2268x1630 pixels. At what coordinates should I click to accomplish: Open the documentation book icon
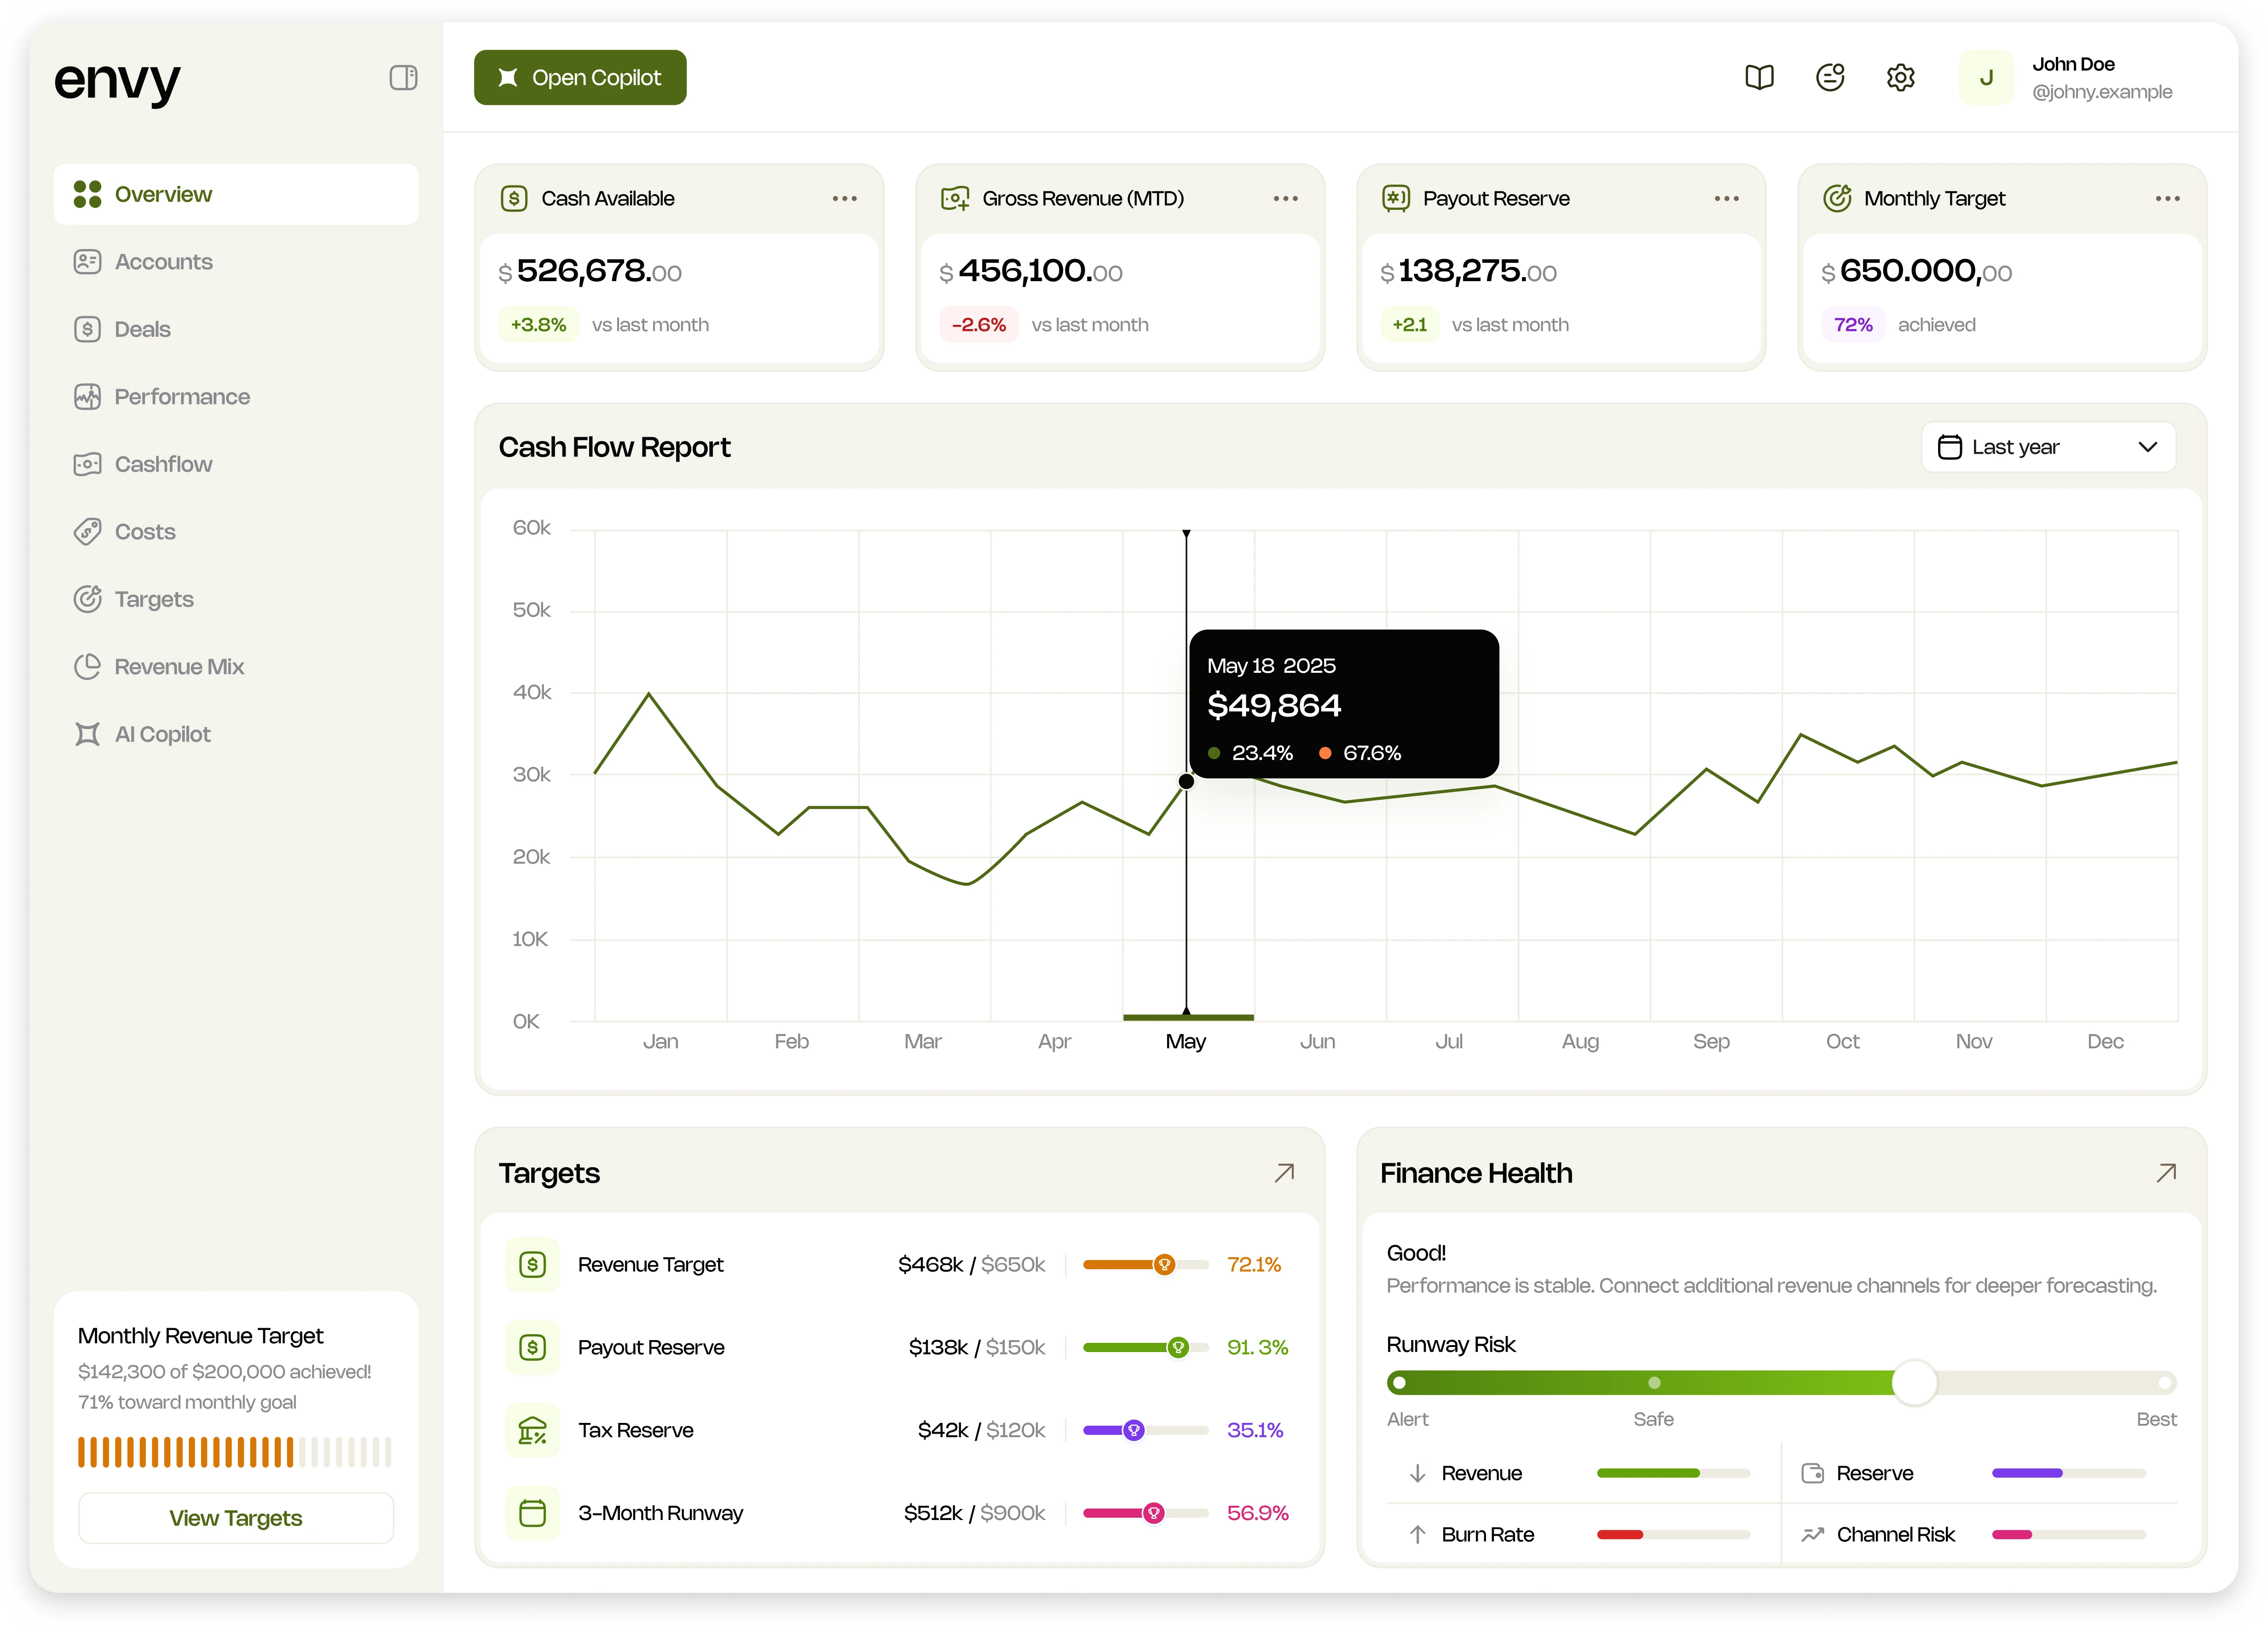coord(1759,77)
